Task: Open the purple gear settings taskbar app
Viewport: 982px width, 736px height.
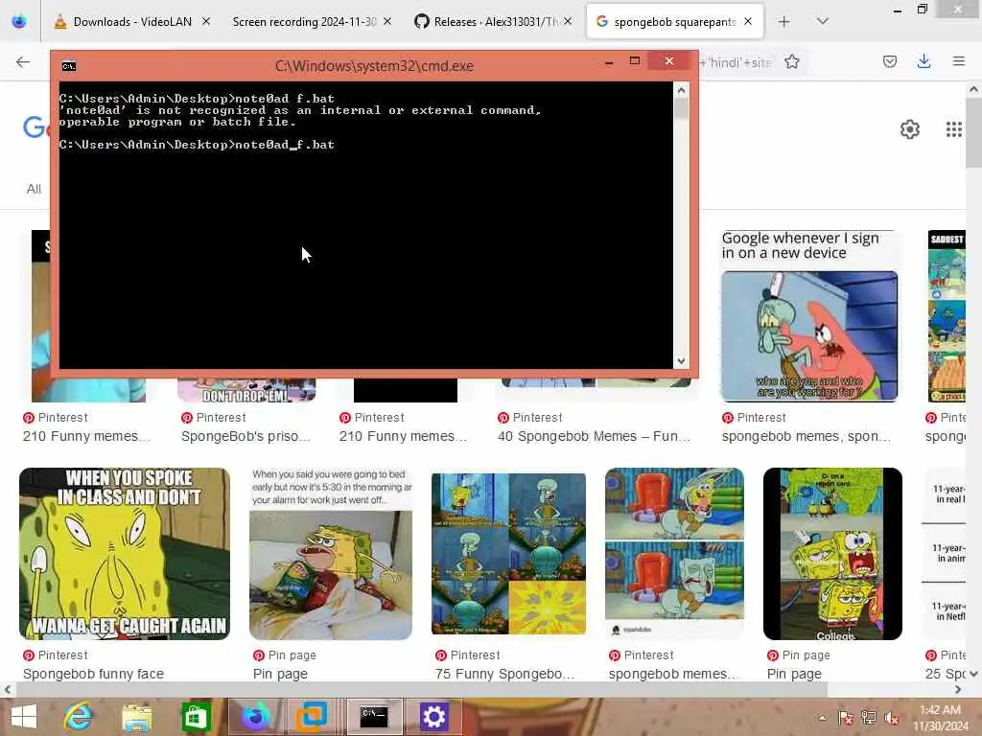Action: 433,717
